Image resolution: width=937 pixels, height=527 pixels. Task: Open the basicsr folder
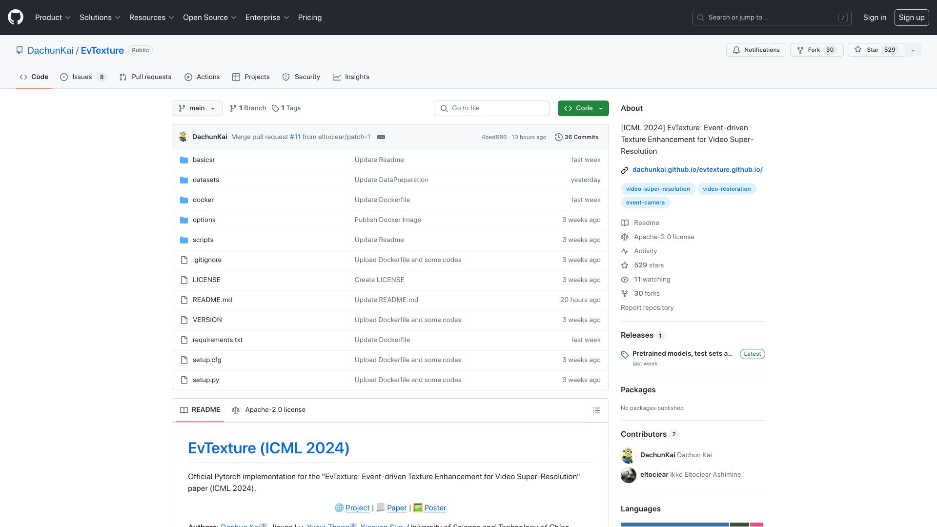point(204,160)
